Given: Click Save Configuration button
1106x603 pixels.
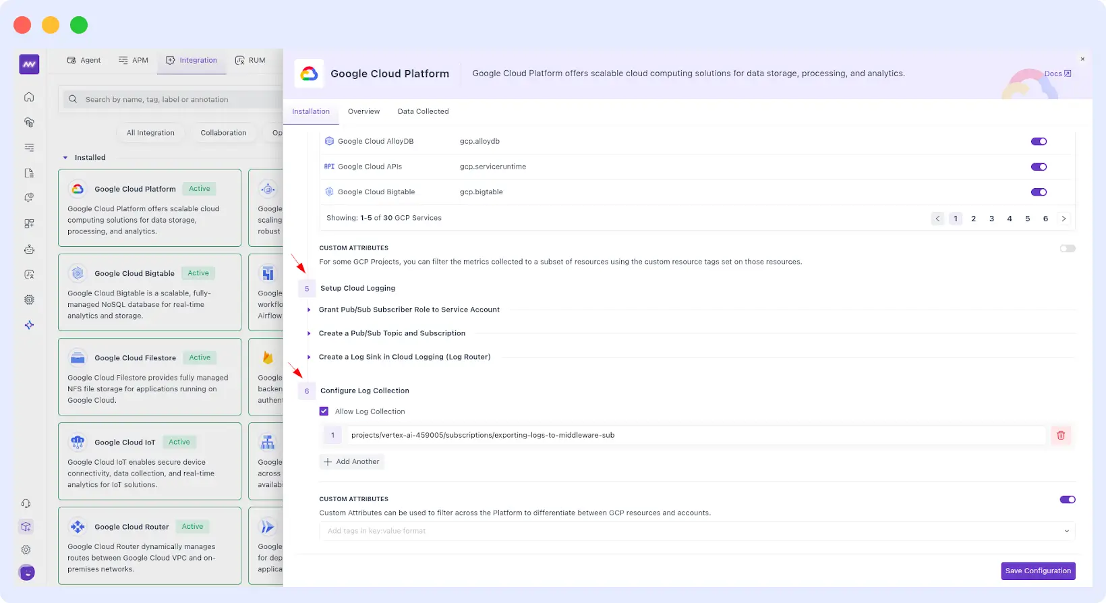Looking at the screenshot, I should pos(1038,571).
